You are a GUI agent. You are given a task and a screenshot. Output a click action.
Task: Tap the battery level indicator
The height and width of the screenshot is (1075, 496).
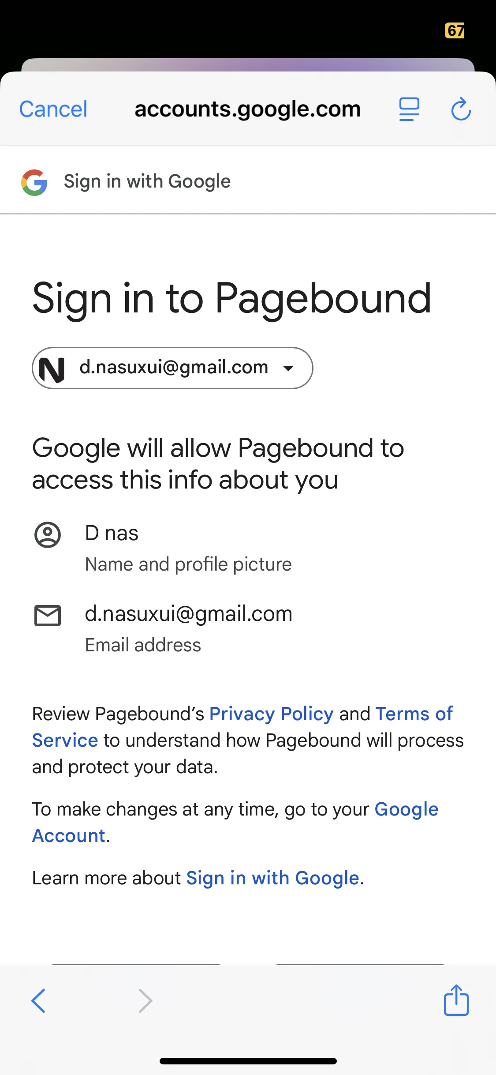[x=455, y=30]
